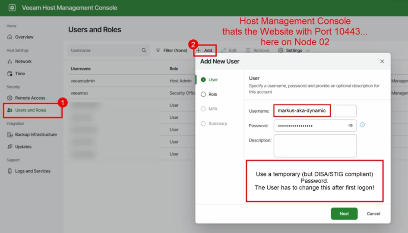408x233 pixels.
Task: Select the User wizard step
Action: [213, 79]
